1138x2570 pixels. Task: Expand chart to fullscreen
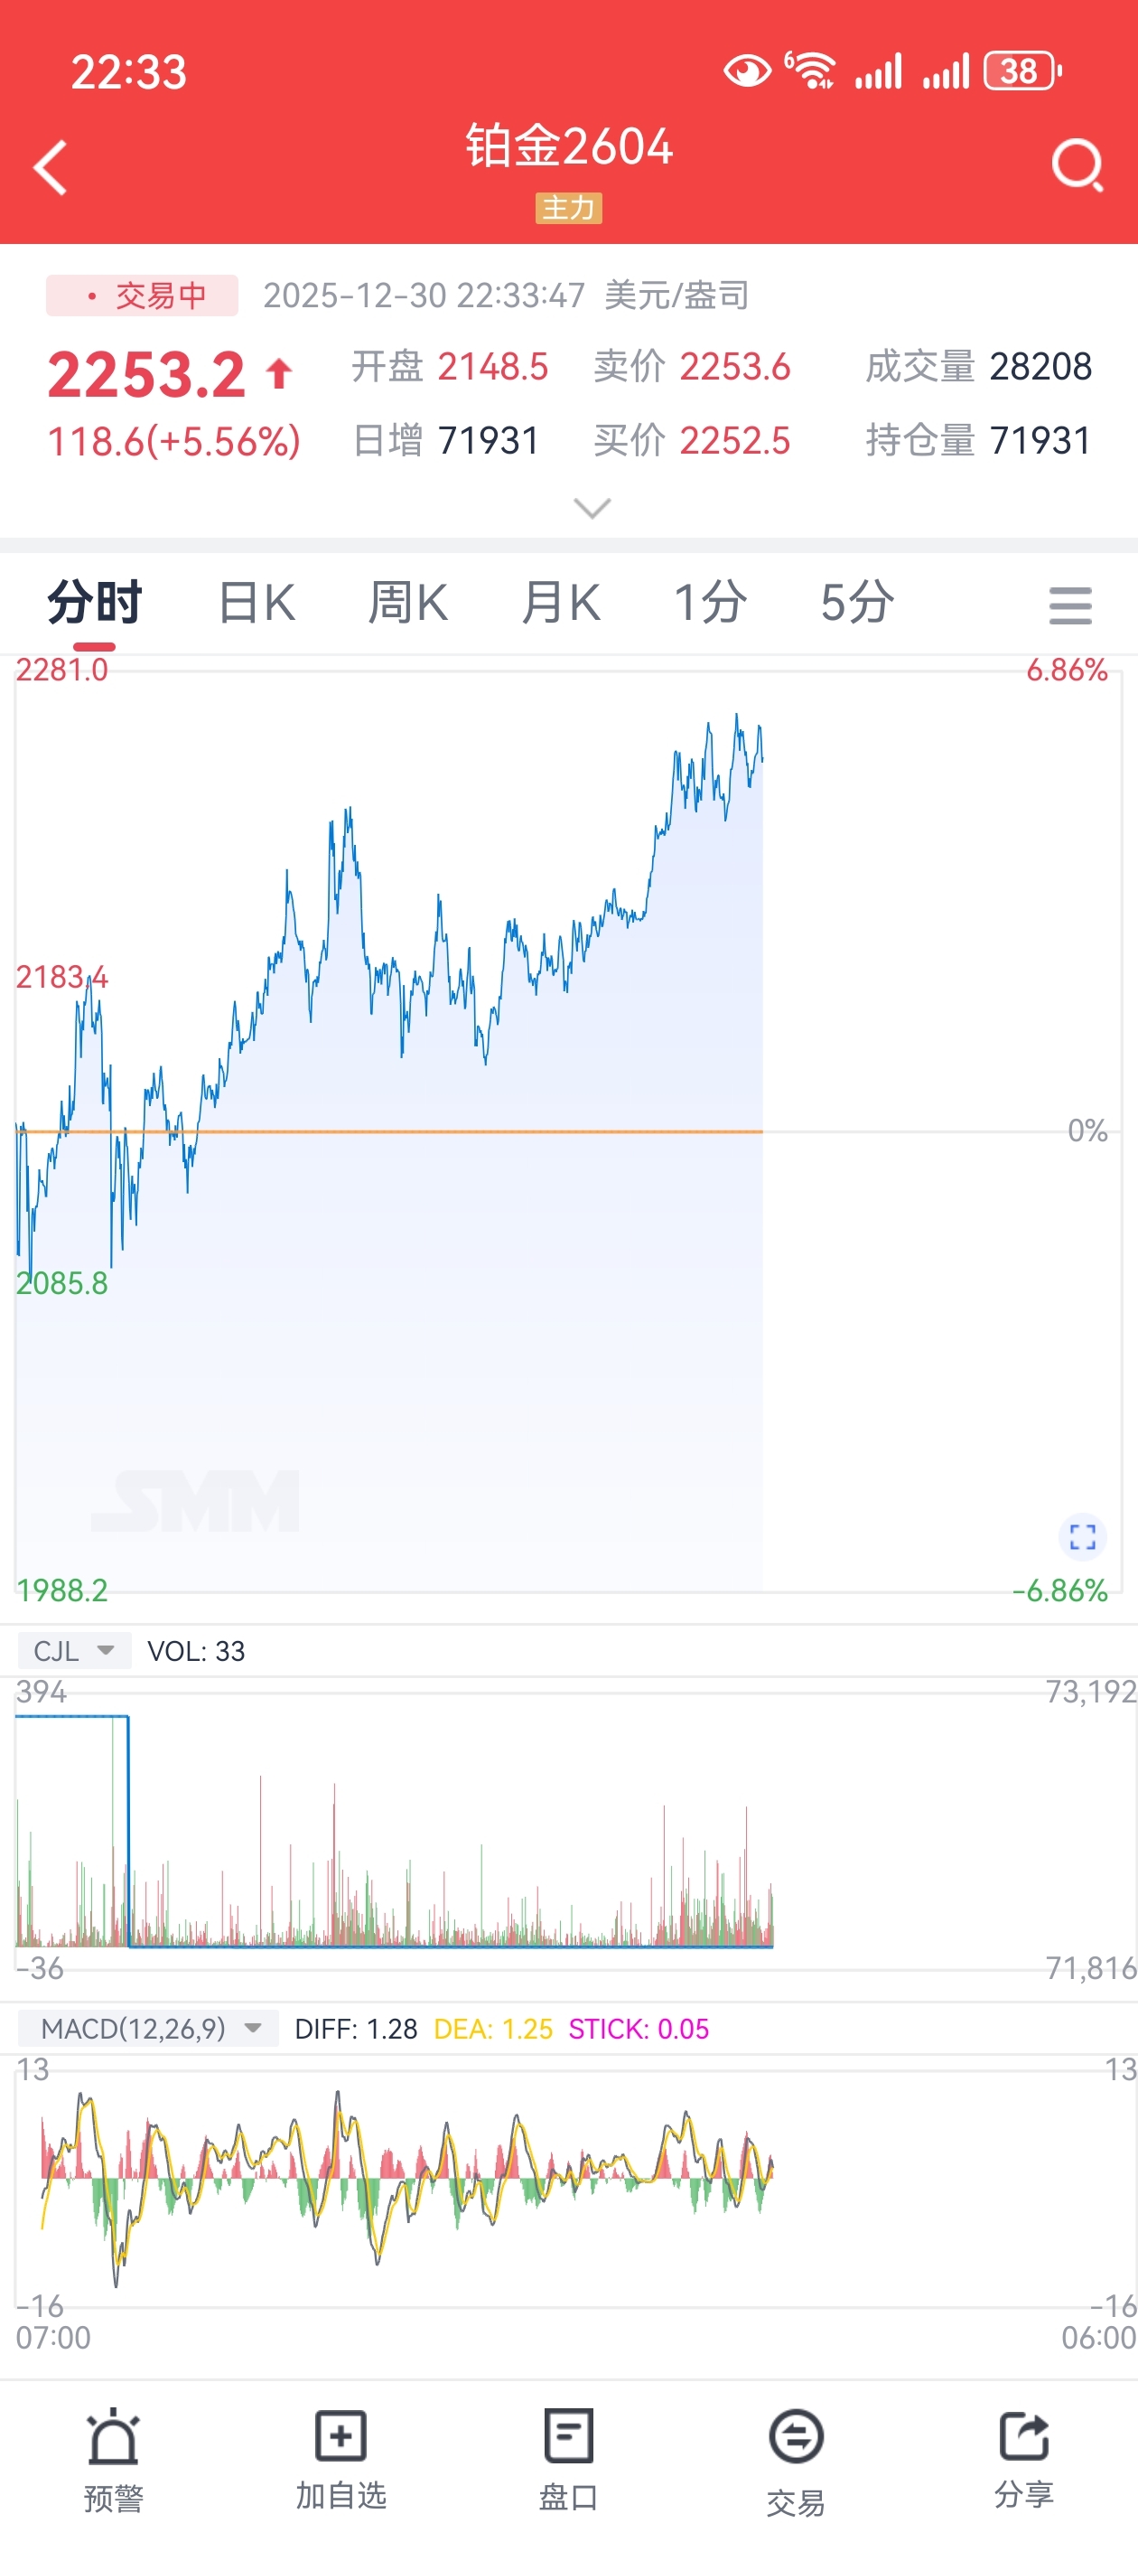point(1082,1535)
